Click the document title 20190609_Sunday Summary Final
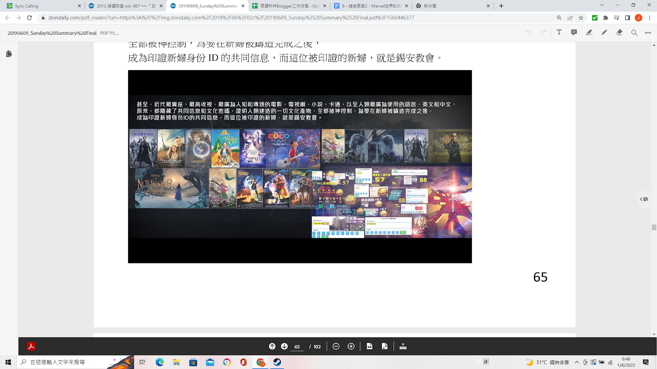Screen dimensions: 657x369 point(52,33)
